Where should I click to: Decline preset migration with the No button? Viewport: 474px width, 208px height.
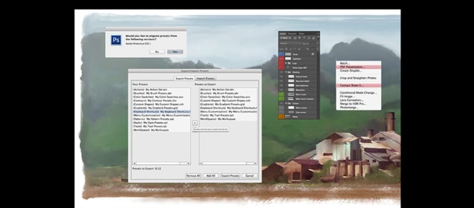click(157, 52)
